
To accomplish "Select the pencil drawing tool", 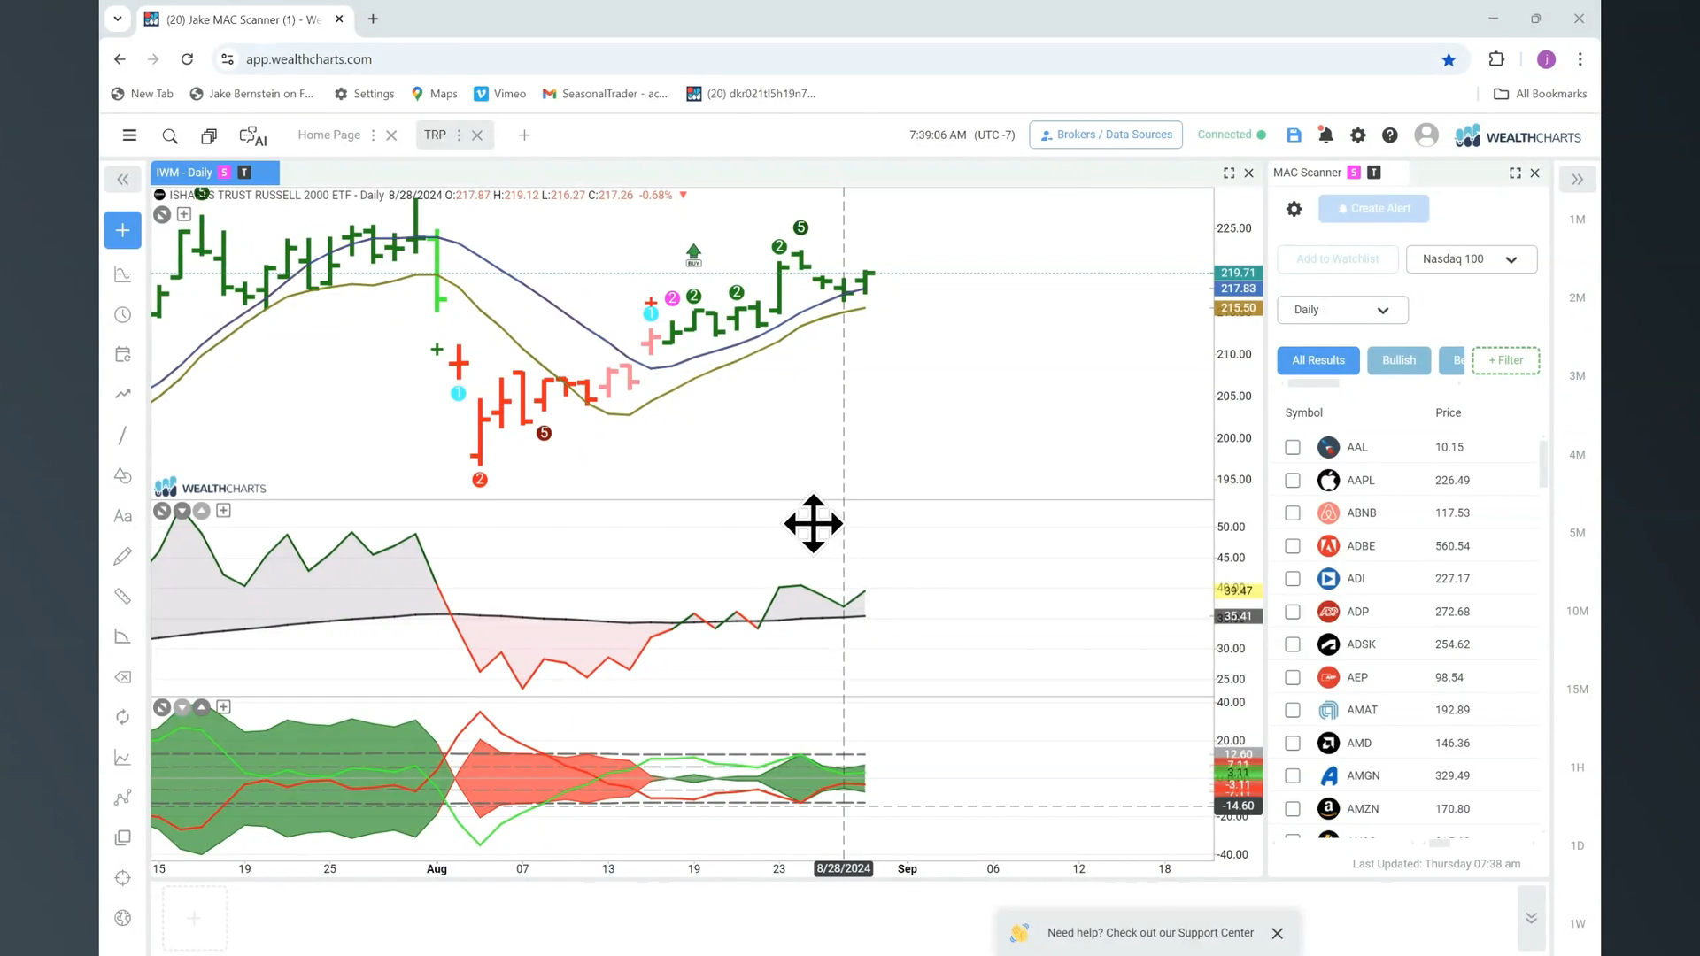I will [123, 556].
